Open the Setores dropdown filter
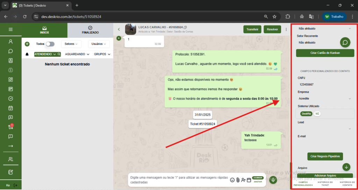Screen dimensions: 358x190 (71, 44)
